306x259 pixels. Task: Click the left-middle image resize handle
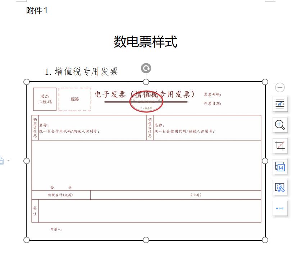pyautogui.click(x=27, y=161)
